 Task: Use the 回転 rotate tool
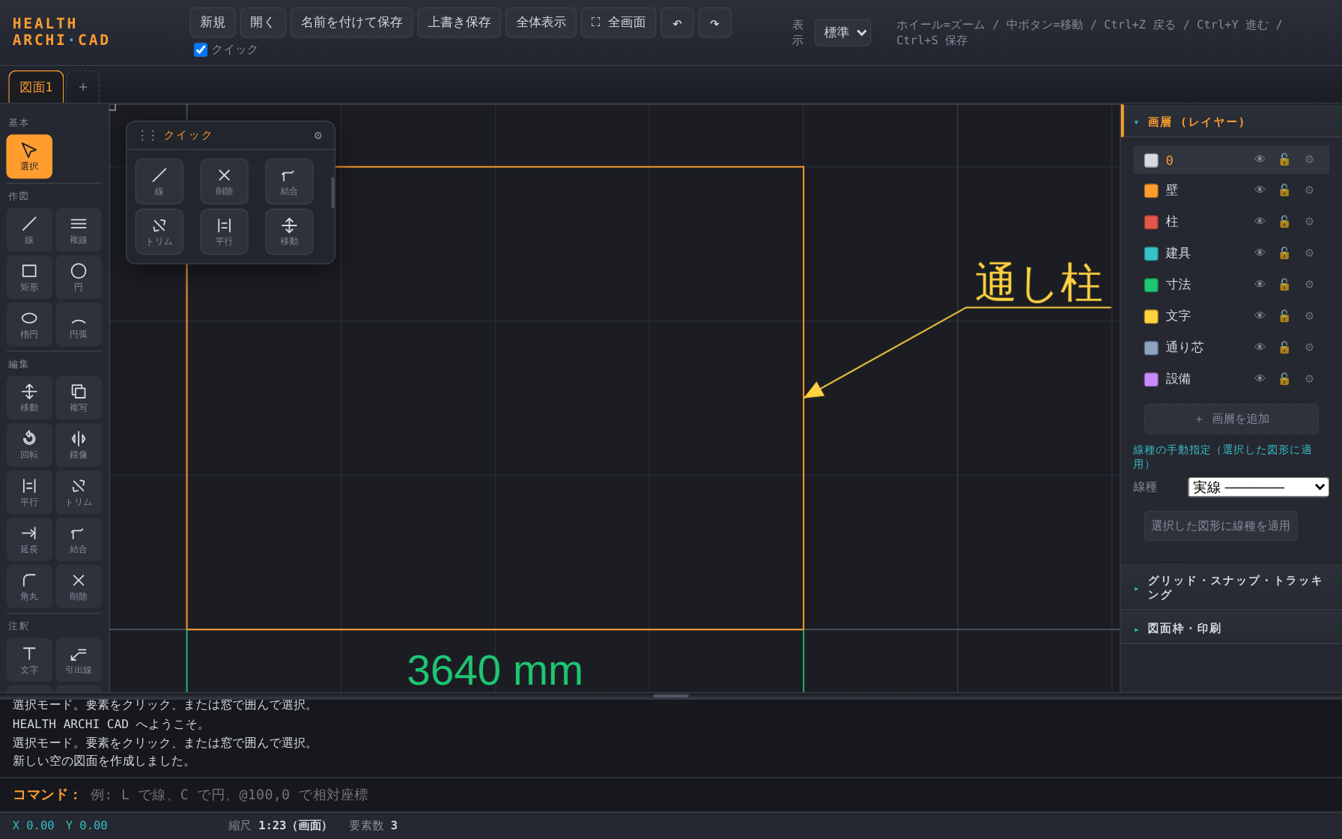[29, 444]
